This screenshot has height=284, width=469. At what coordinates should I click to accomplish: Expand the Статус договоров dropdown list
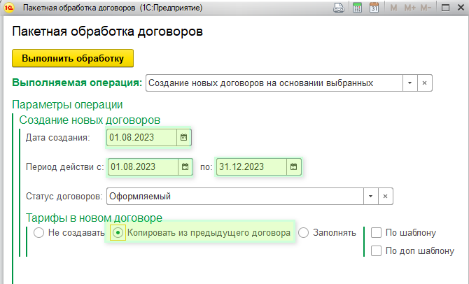click(370, 196)
